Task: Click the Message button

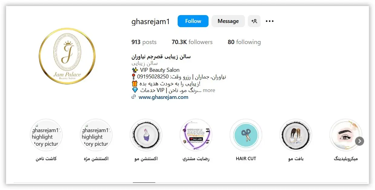Action: 228,21
